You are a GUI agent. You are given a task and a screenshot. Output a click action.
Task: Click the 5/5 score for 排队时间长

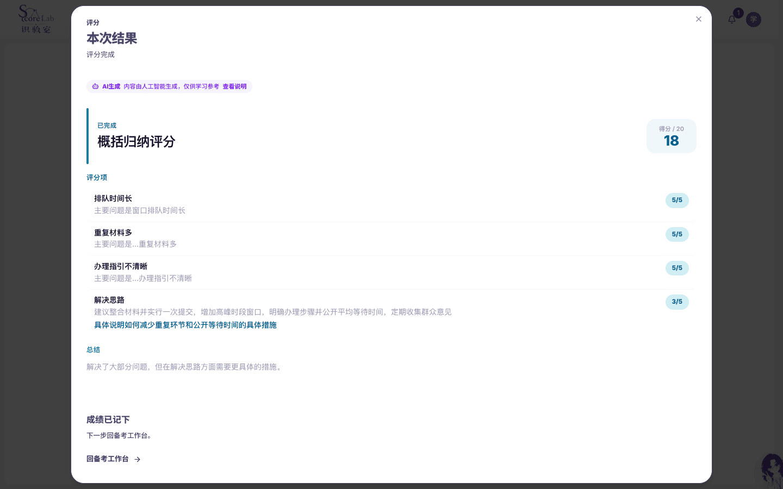(x=677, y=200)
